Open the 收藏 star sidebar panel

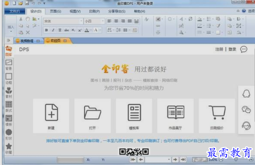coord(9,149)
